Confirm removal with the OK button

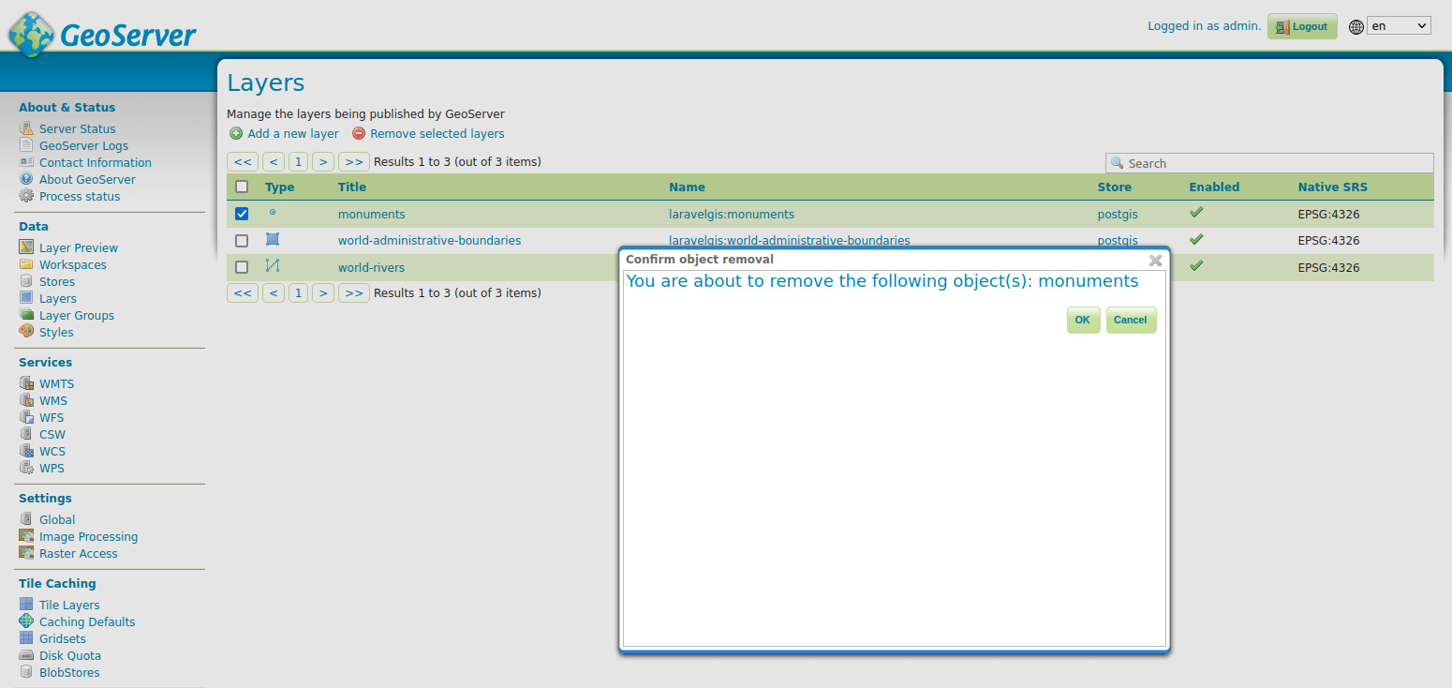point(1083,320)
